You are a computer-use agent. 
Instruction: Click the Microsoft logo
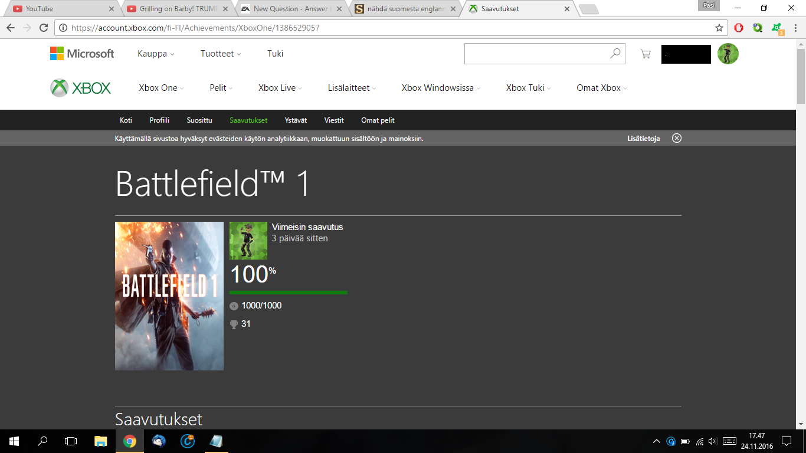tap(82, 54)
